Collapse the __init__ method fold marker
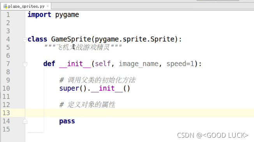This screenshot has height=142, width=254. click(x=25, y=64)
